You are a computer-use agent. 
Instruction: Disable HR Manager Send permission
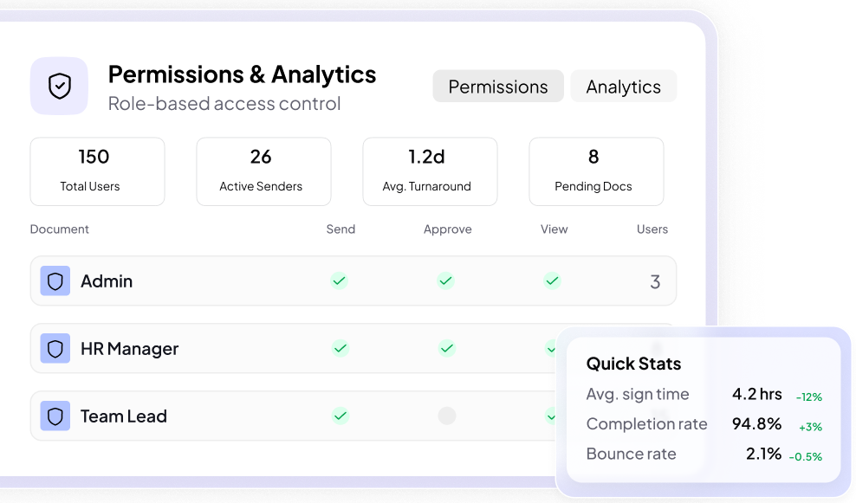[x=340, y=348]
